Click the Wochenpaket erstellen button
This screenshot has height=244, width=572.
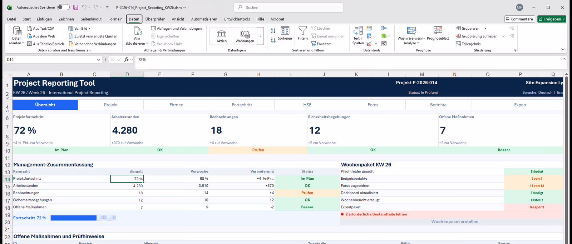pyautogui.click(x=454, y=221)
